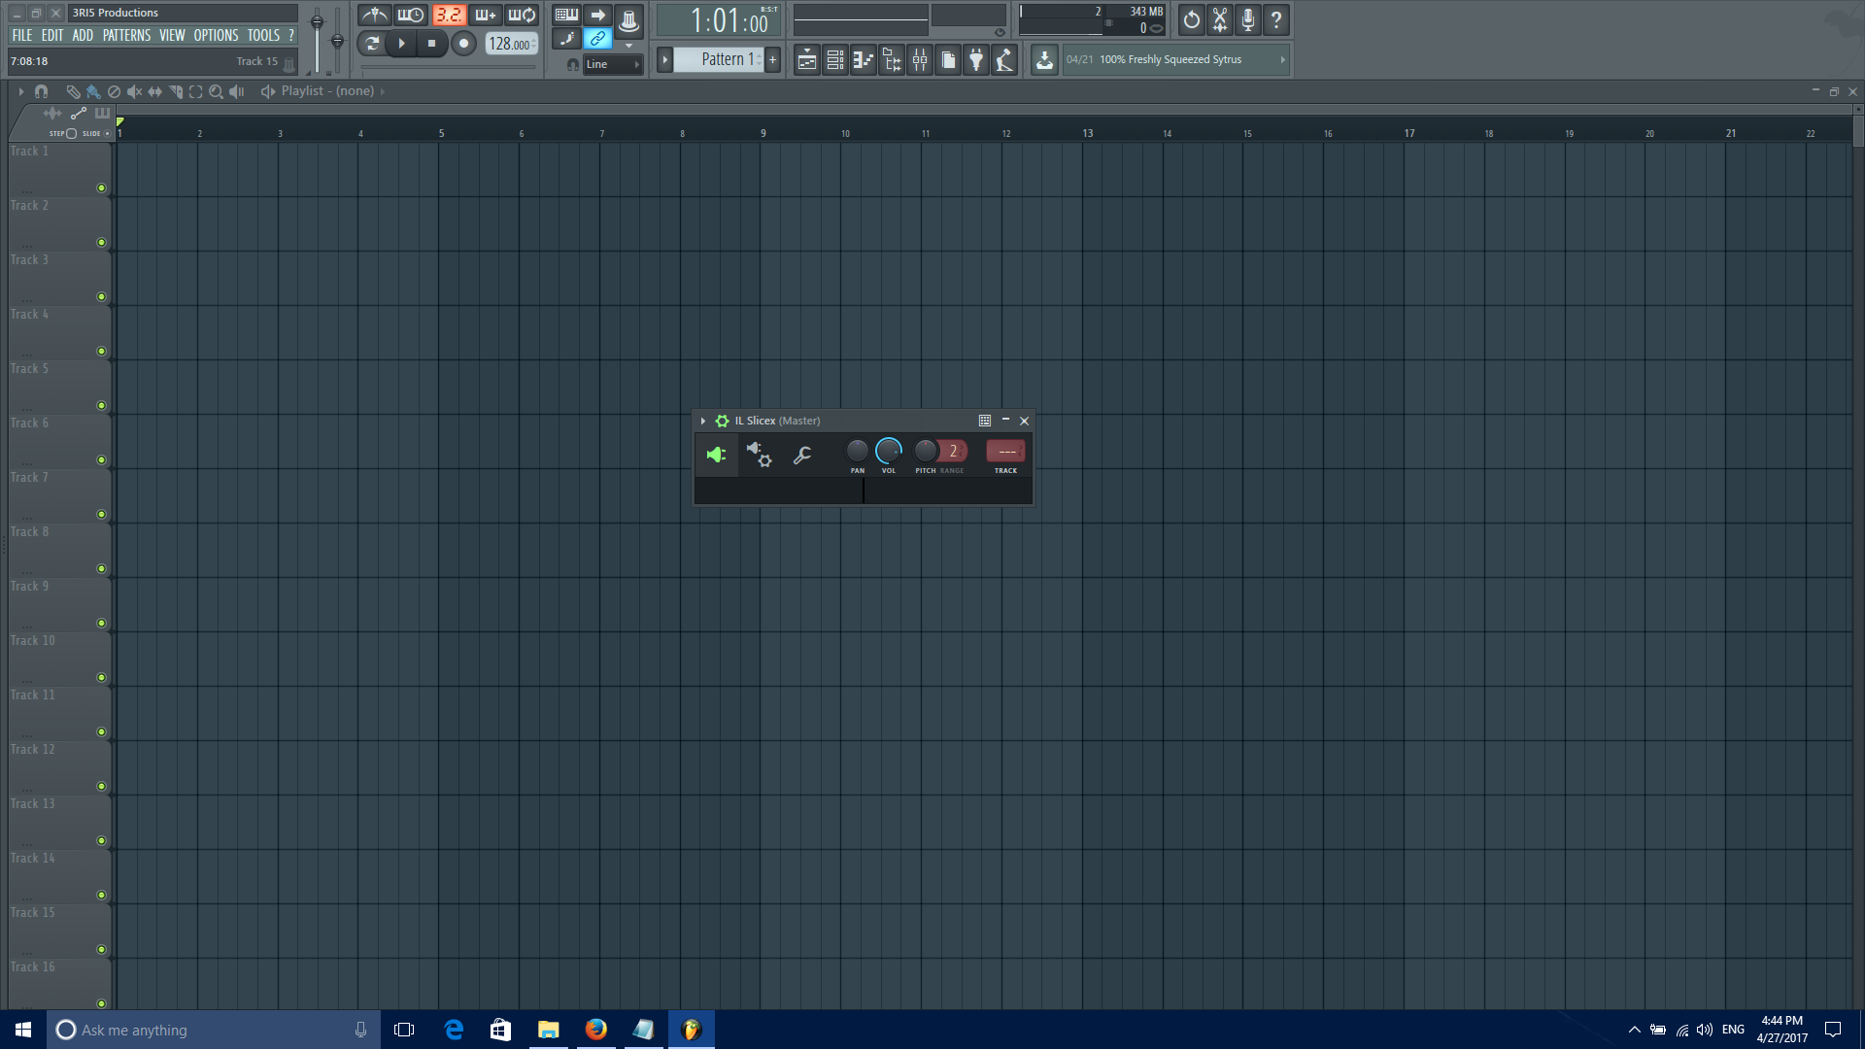This screenshot has height=1049, width=1865.
Task: Toggle auto-scrolling arrow button
Action: (597, 16)
